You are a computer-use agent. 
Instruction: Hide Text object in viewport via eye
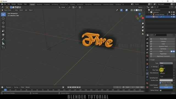click(x=172, y=17)
